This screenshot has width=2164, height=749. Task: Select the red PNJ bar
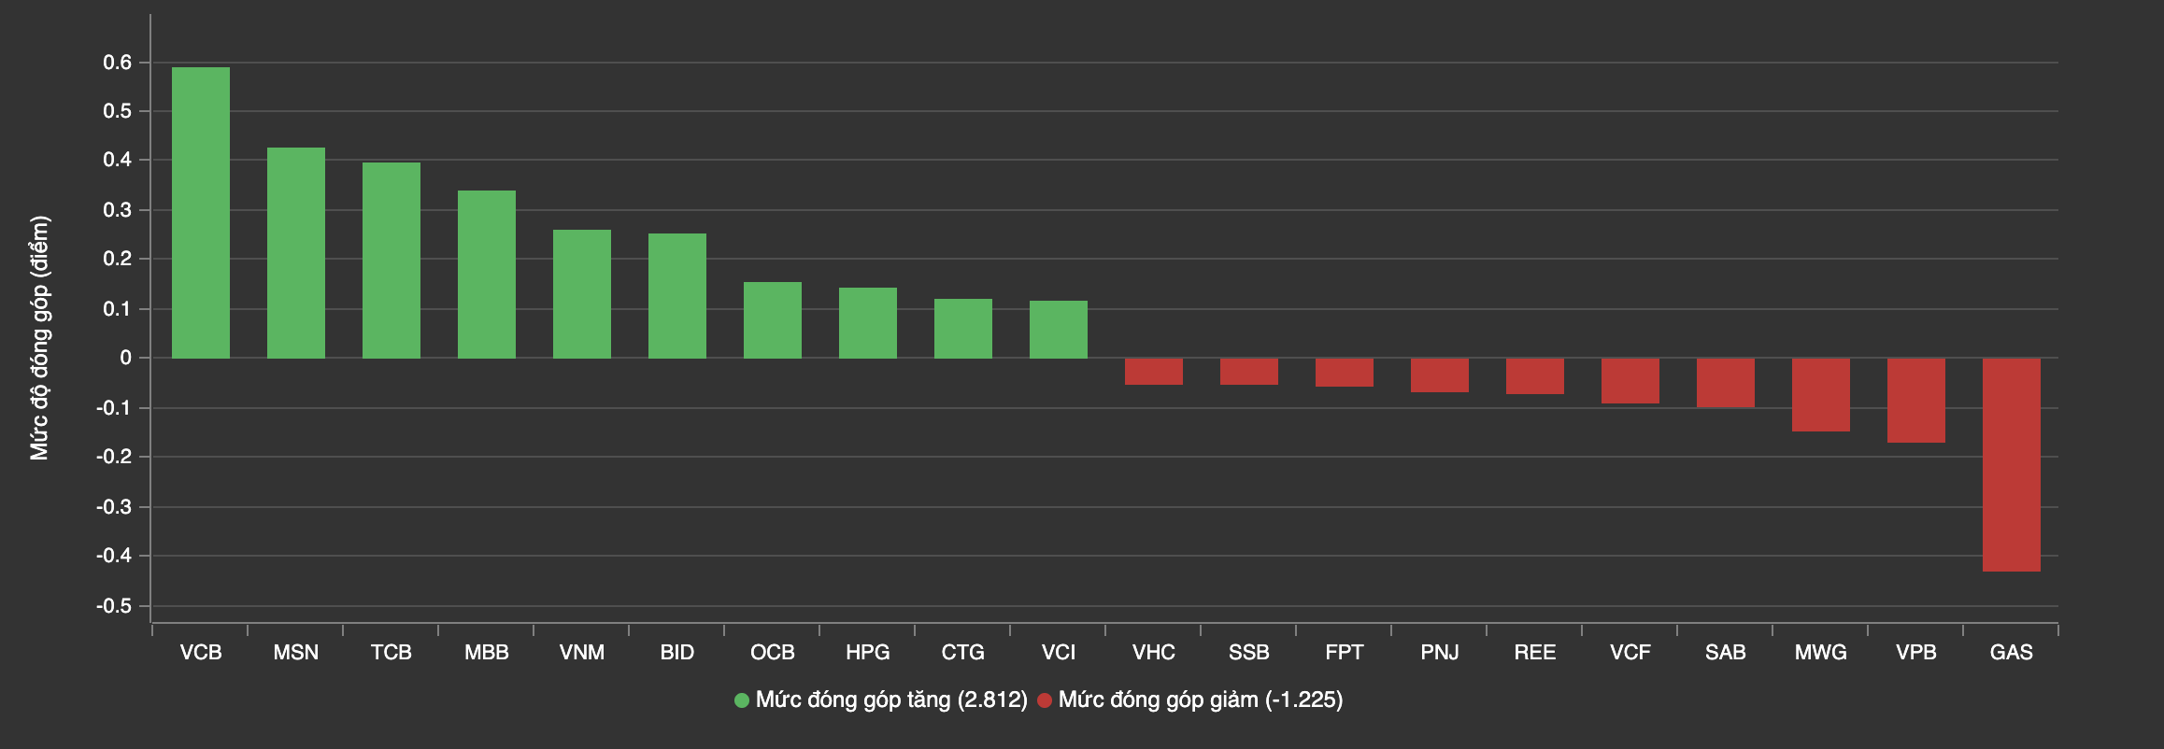tap(1440, 375)
